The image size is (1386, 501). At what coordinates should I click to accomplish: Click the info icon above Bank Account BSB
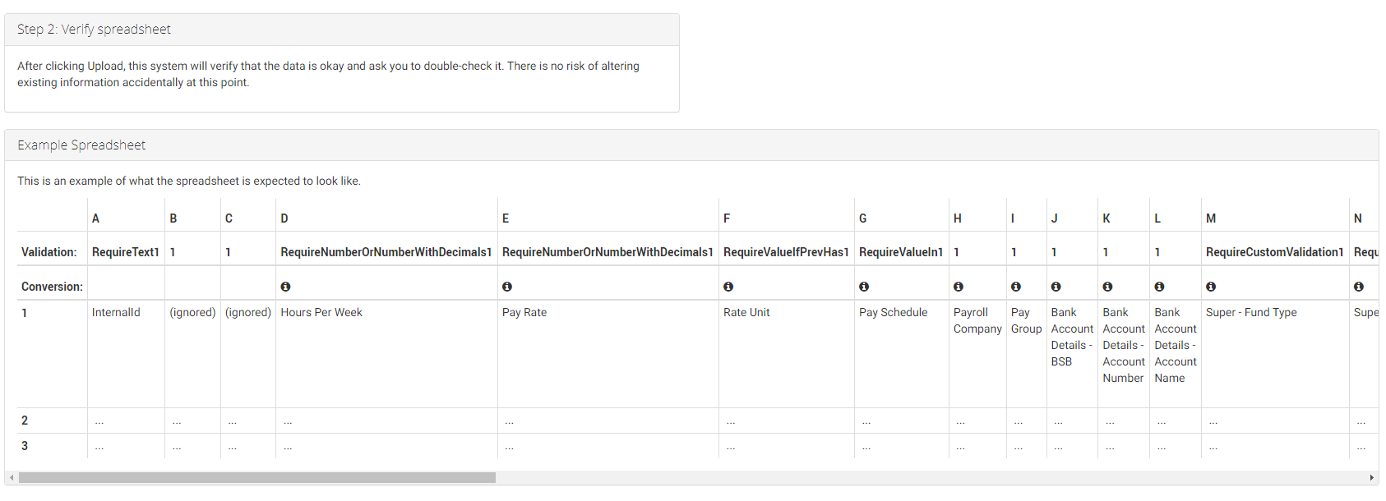(x=1056, y=287)
